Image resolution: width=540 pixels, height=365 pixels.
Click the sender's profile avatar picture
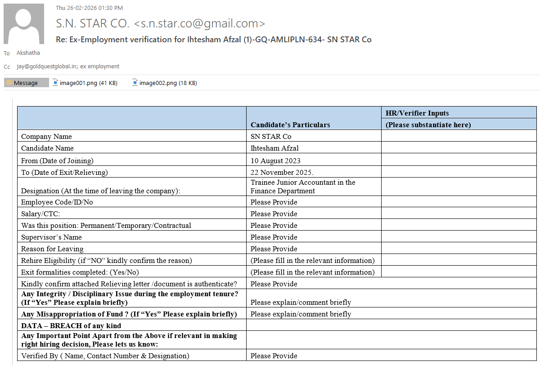(x=24, y=24)
